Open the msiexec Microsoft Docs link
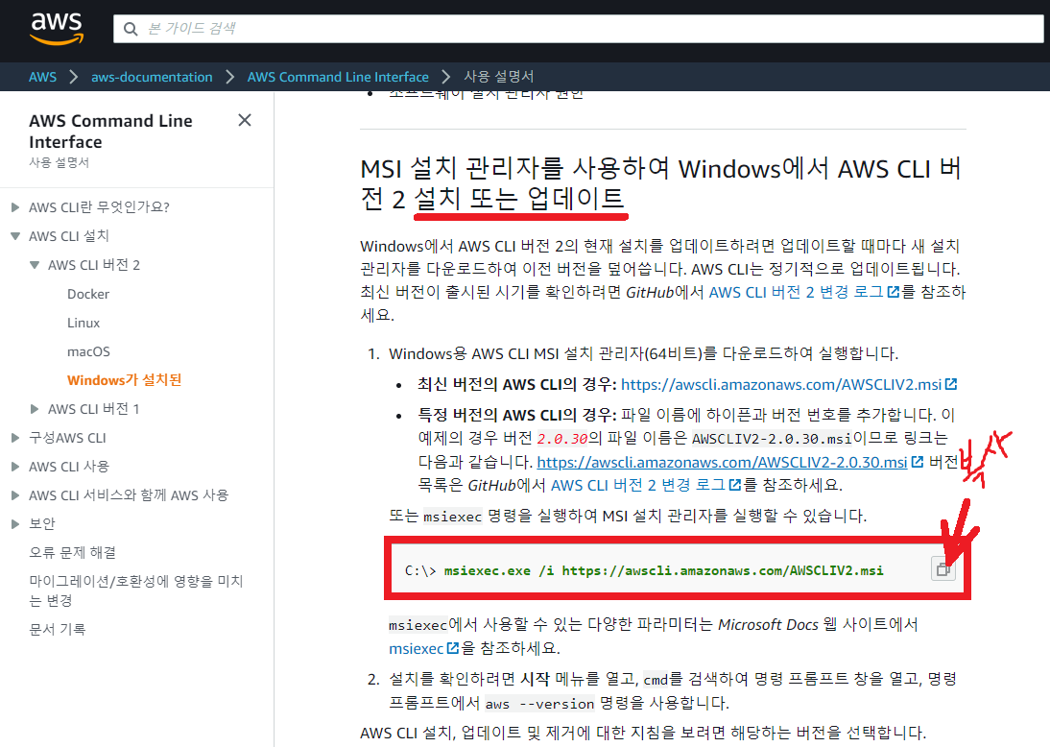1050x747 pixels. tap(416, 648)
